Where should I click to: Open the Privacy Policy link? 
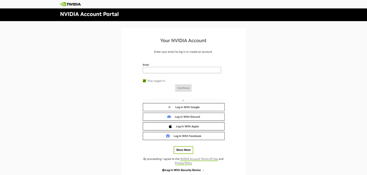click(x=183, y=163)
